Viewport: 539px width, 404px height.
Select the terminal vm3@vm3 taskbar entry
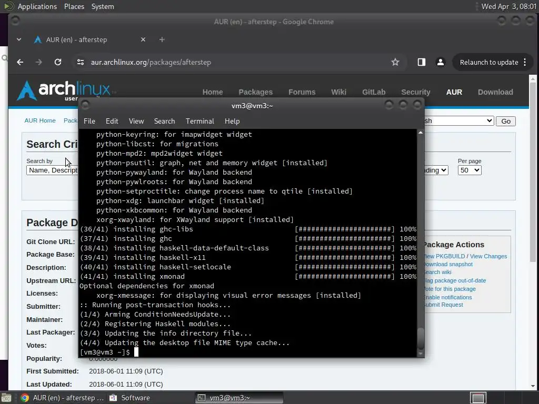(239, 398)
